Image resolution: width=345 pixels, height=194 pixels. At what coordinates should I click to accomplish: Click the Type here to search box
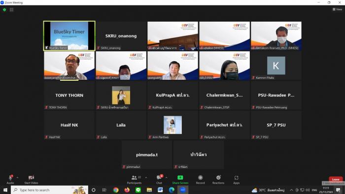[49, 190]
